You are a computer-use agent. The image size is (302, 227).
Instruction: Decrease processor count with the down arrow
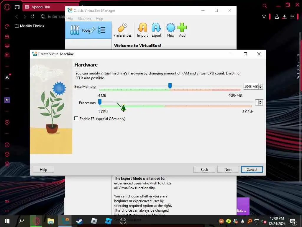pos(260,104)
